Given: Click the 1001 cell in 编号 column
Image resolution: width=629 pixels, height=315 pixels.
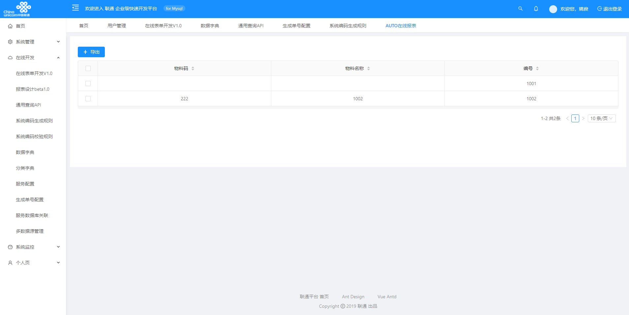Looking at the screenshot, I should point(531,84).
